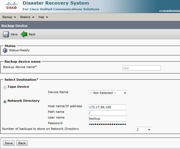This screenshot has height=149, width=180.
Task: Select the Network Directory radio button
Action: tap(5, 102)
